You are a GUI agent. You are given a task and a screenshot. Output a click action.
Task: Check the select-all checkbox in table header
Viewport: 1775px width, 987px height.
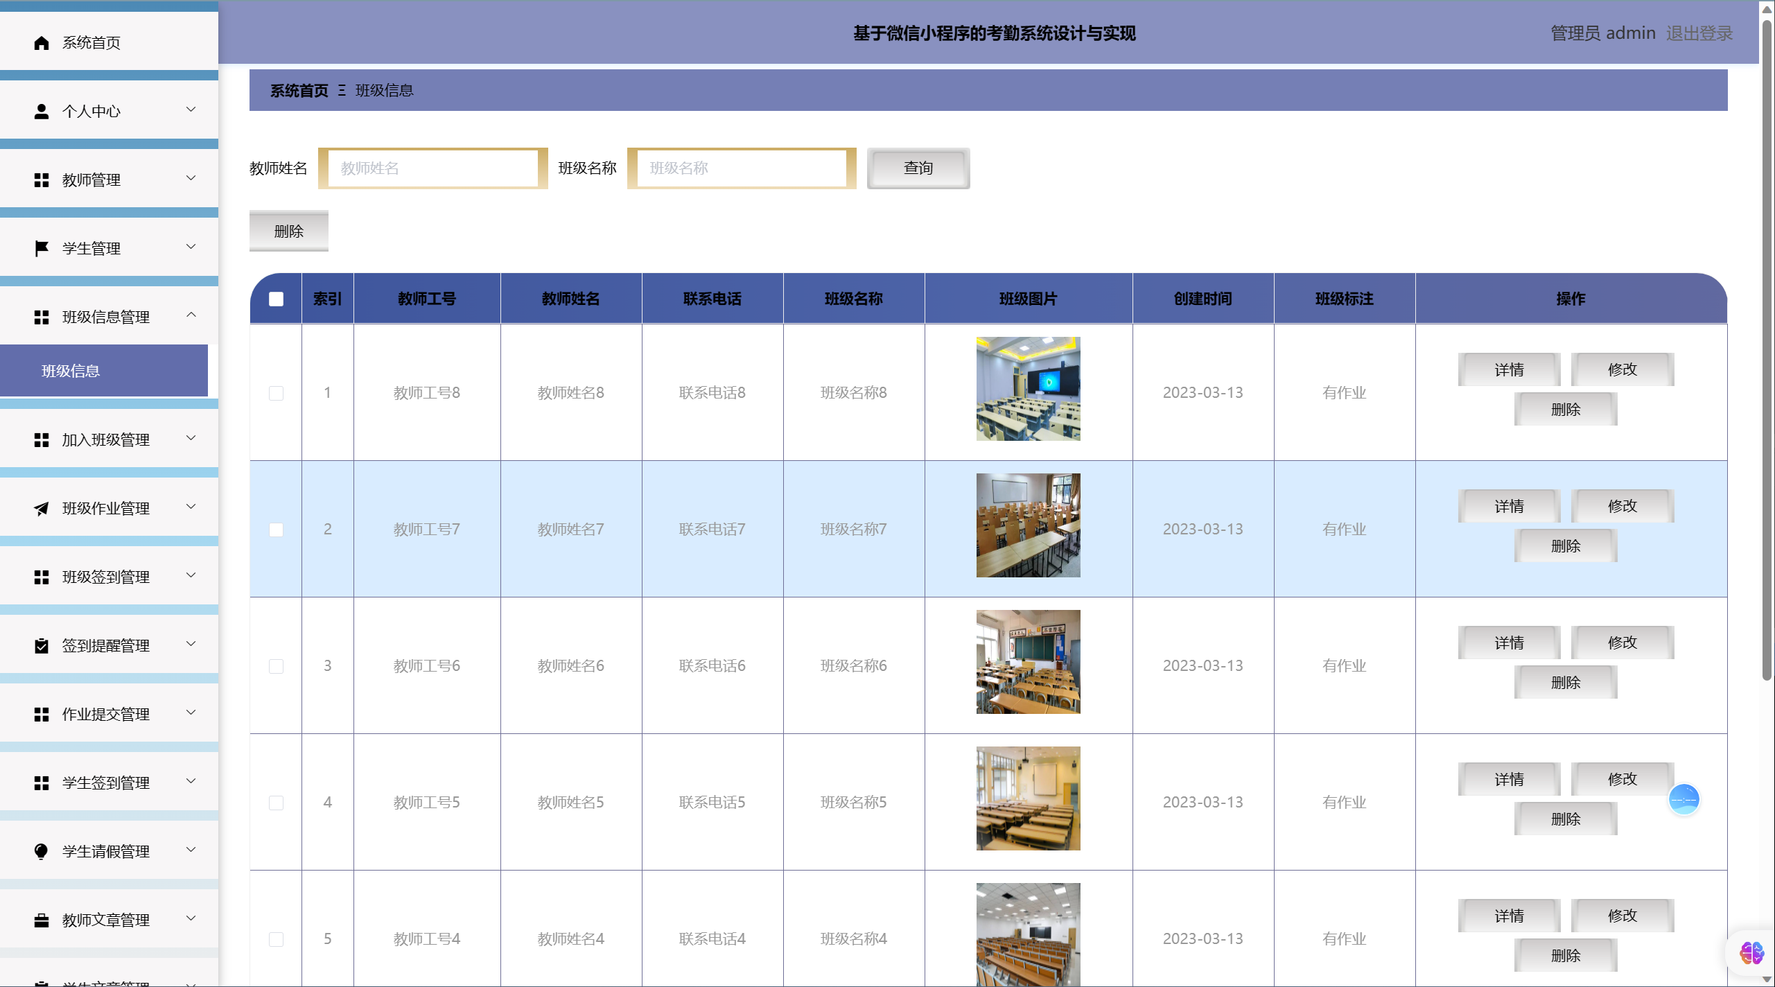[276, 298]
